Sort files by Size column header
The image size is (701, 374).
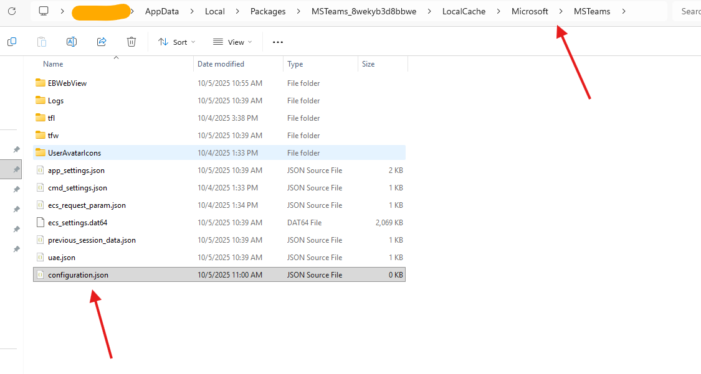coord(369,64)
